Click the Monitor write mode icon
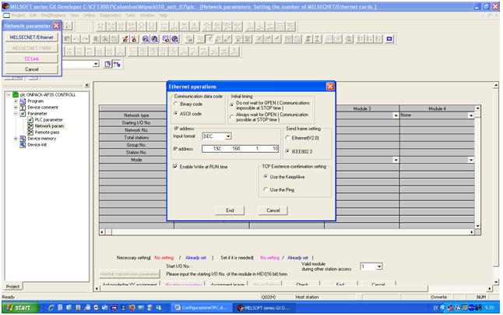 155,39
